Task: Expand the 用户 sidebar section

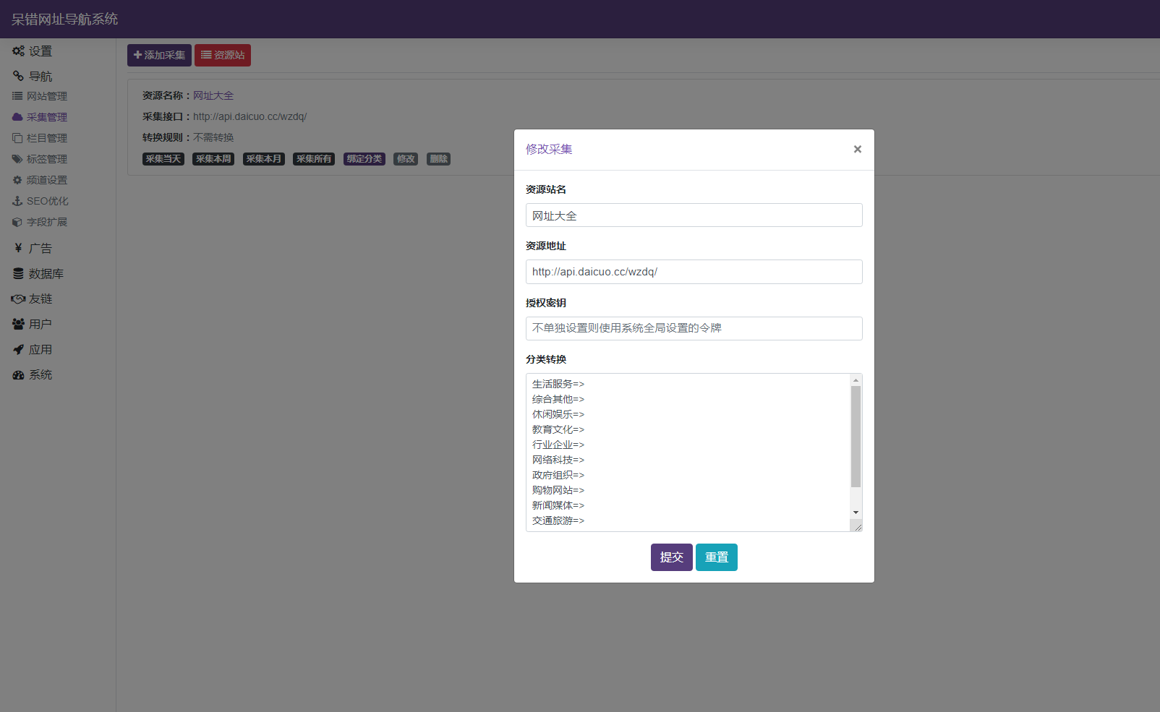Action: click(x=40, y=325)
